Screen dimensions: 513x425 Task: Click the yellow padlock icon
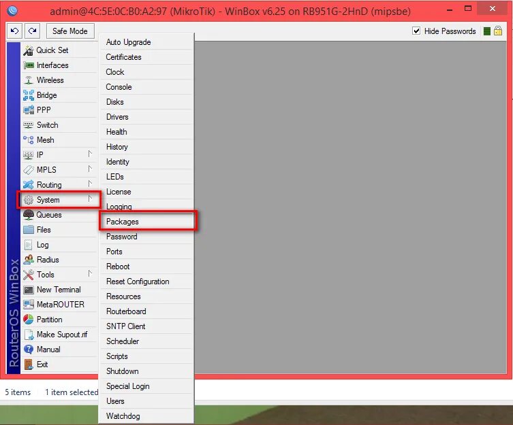[x=498, y=31]
